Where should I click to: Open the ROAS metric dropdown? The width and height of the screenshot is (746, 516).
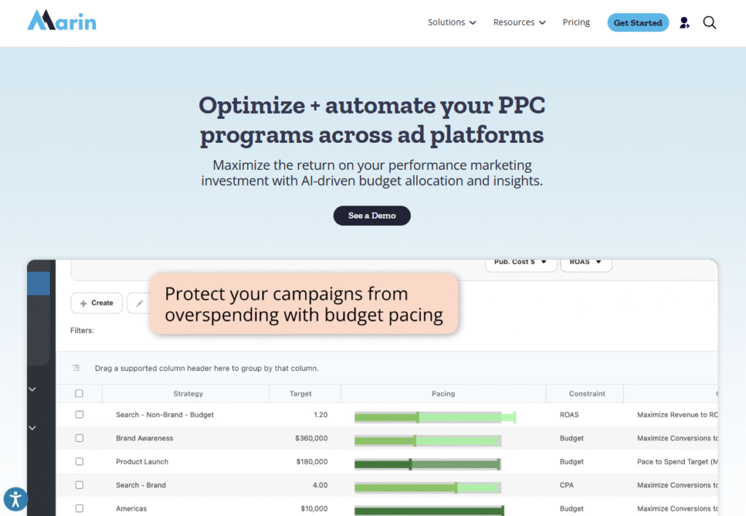point(586,262)
